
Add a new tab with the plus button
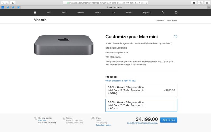pyautogui.click(x=209, y=7)
